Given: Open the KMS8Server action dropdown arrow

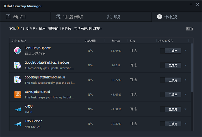Looking at the screenshot, I should [186, 124].
